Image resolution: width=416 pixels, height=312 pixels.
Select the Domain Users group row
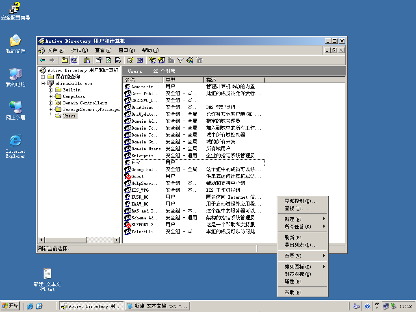point(194,149)
